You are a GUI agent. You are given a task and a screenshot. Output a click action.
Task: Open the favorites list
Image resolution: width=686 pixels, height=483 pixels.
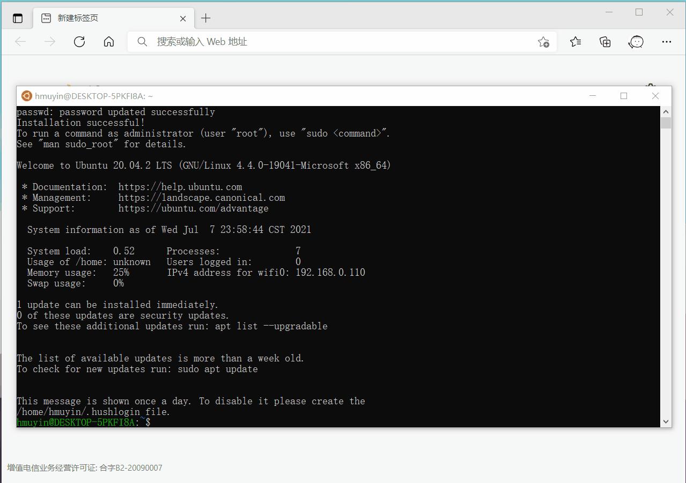pyautogui.click(x=575, y=41)
